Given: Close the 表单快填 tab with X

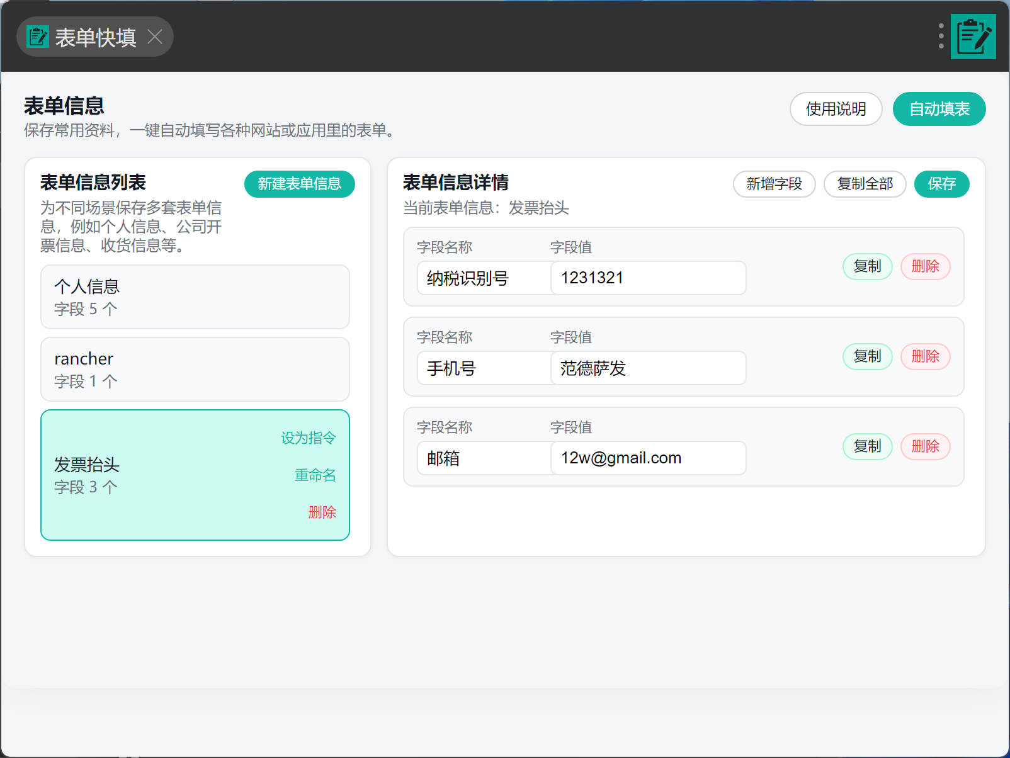Looking at the screenshot, I should pyautogui.click(x=155, y=37).
